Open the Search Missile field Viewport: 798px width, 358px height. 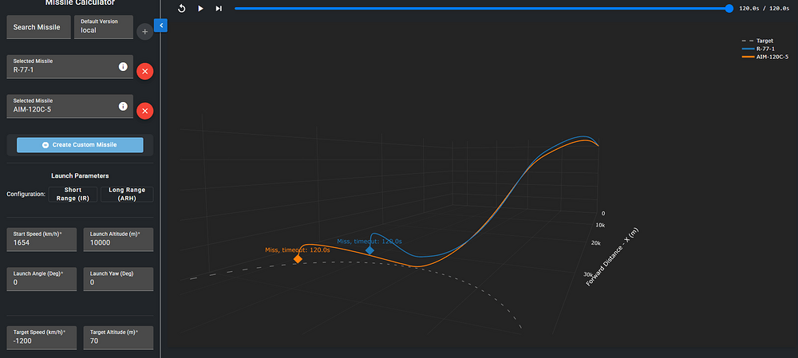[x=38, y=27]
